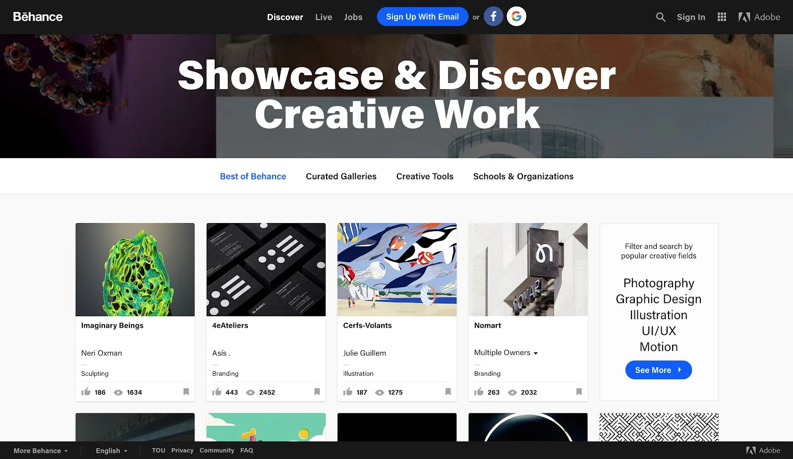The height and width of the screenshot is (459, 793).
Task: Sign up with Facebook icon
Action: point(493,17)
